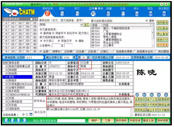This screenshot has width=174, height=127.
Task: Select the 续展 toolbar icon
Action: pos(108,14)
